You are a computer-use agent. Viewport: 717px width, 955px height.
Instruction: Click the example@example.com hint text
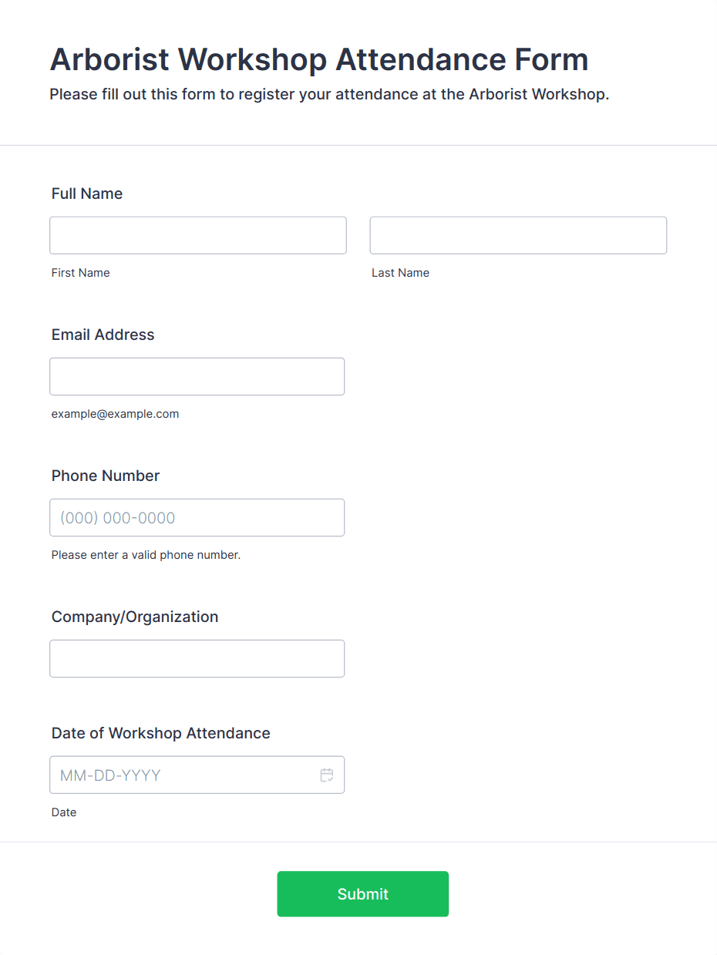(116, 414)
